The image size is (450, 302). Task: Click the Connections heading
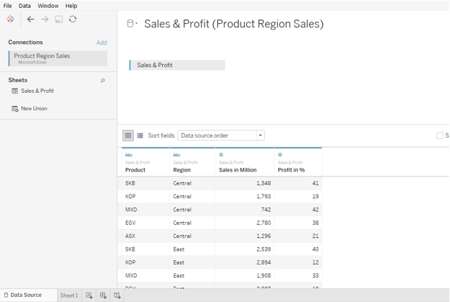pos(25,43)
